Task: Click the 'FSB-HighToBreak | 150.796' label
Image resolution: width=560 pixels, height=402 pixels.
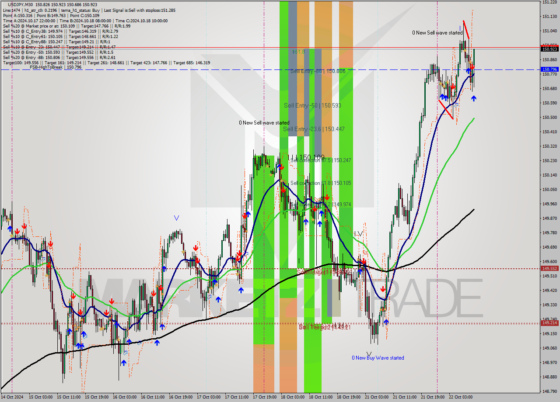Action: (56, 67)
